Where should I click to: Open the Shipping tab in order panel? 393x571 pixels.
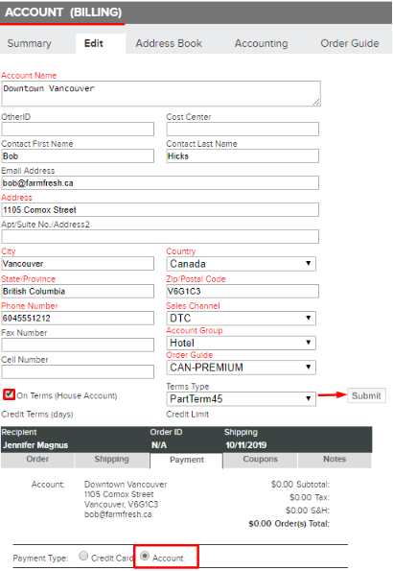112,460
